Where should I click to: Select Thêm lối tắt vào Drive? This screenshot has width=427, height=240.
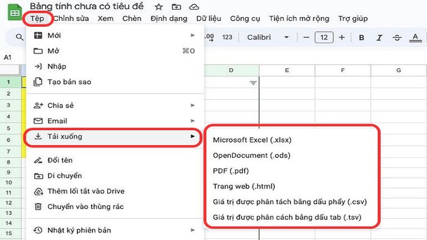tap(115, 191)
